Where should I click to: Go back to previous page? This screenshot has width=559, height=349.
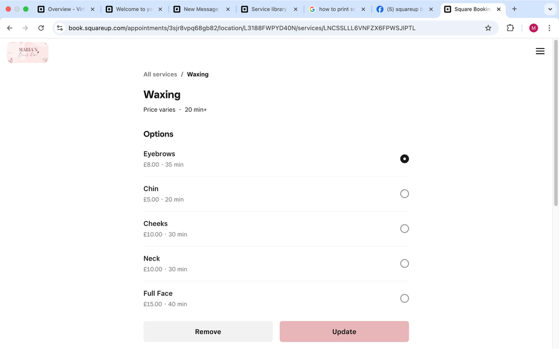click(10, 28)
